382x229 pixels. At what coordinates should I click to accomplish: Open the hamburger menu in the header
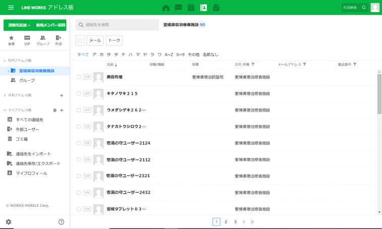click(x=11, y=8)
